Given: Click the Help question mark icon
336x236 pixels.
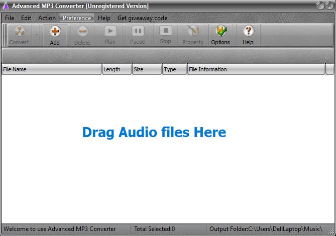Looking at the screenshot, I should pyautogui.click(x=248, y=35).
